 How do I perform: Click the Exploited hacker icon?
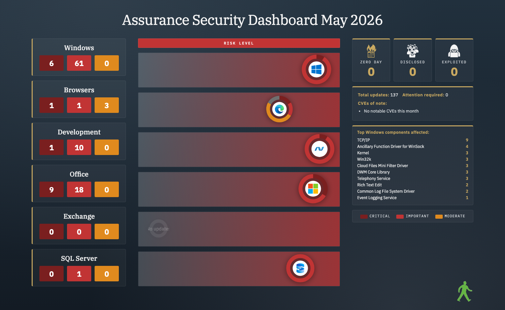[454, 51]
